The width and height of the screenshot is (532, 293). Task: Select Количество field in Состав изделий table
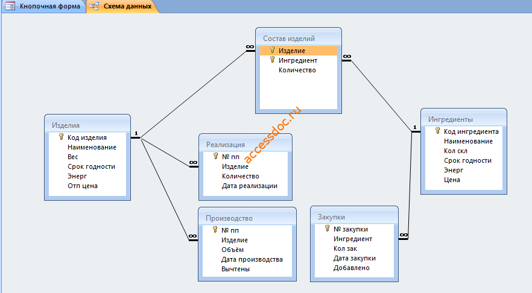tap(299, 70)
